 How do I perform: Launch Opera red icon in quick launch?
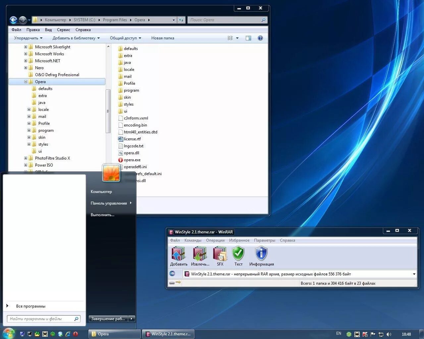(x=76, y=334)
